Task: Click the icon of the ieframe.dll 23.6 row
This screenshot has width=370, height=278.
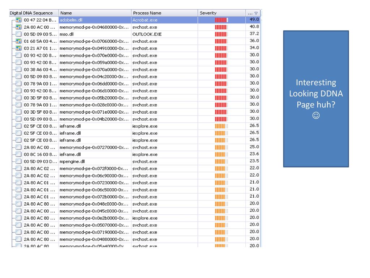Action: pyautogui.click(x=18, y=154)
